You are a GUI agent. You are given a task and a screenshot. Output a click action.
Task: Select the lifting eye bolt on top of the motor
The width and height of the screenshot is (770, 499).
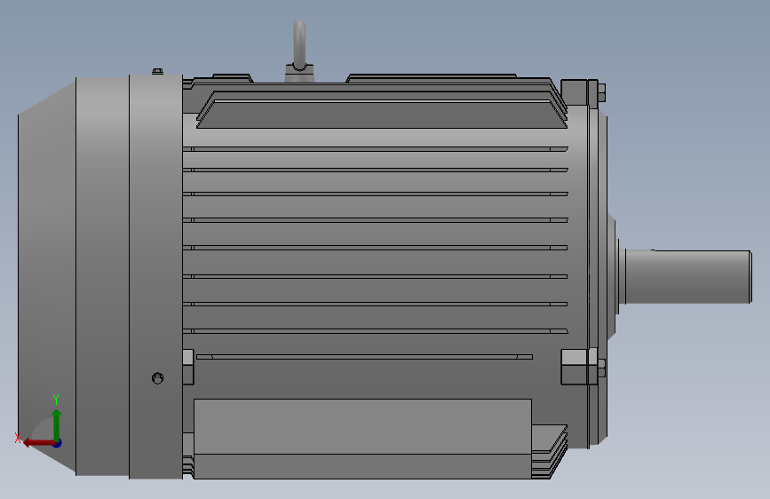click(x=299, y=51)
